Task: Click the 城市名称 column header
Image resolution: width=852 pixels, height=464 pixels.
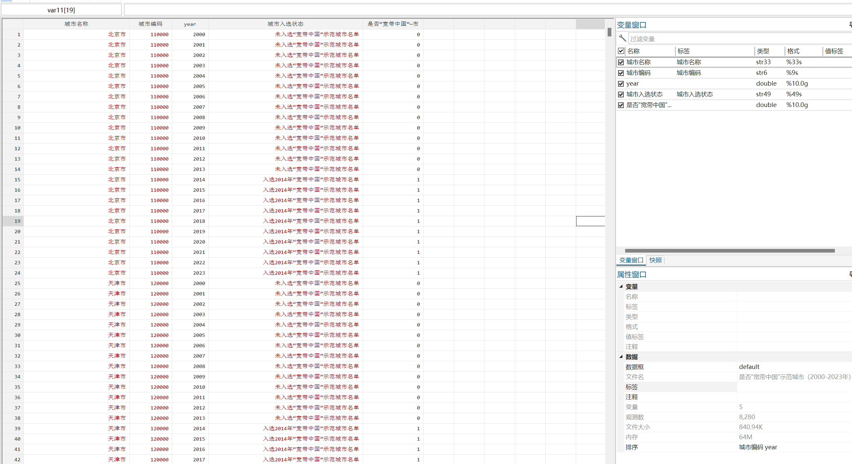Action: tap(76, 24)
